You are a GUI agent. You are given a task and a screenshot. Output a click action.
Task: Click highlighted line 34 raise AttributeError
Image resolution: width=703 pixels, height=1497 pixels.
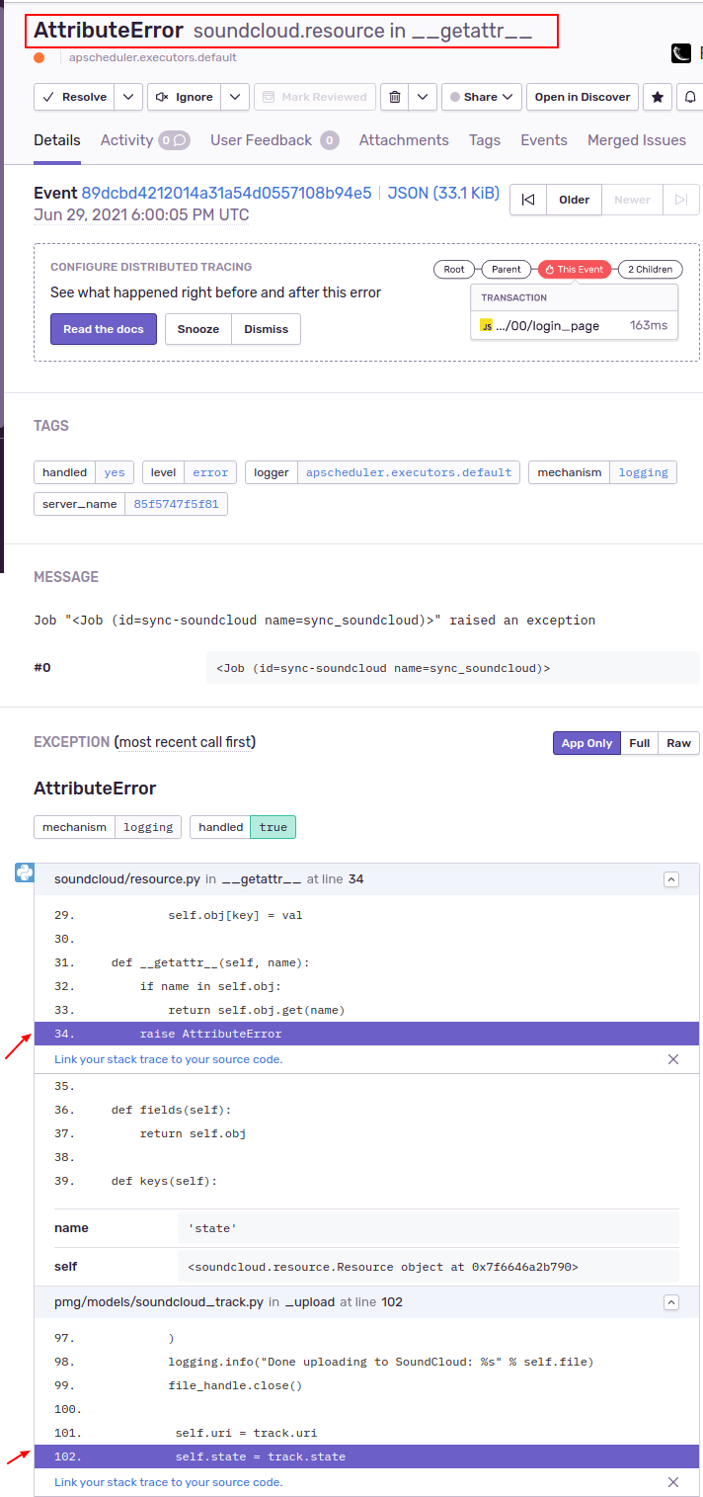tap(366, 1034)
